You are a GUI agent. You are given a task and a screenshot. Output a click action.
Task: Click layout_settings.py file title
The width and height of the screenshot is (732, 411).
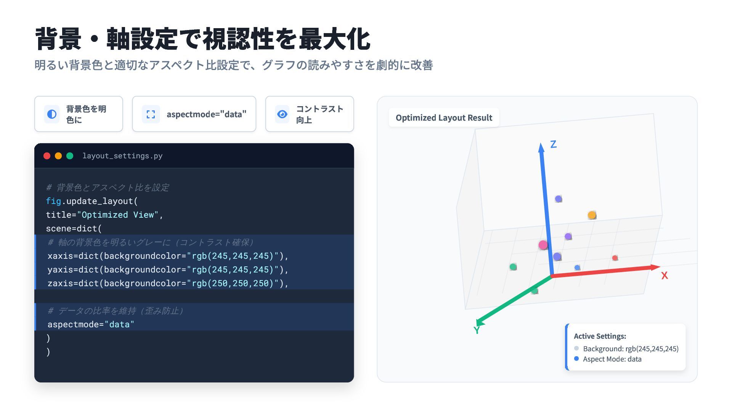pyautogui.click(x=122, y=156)
